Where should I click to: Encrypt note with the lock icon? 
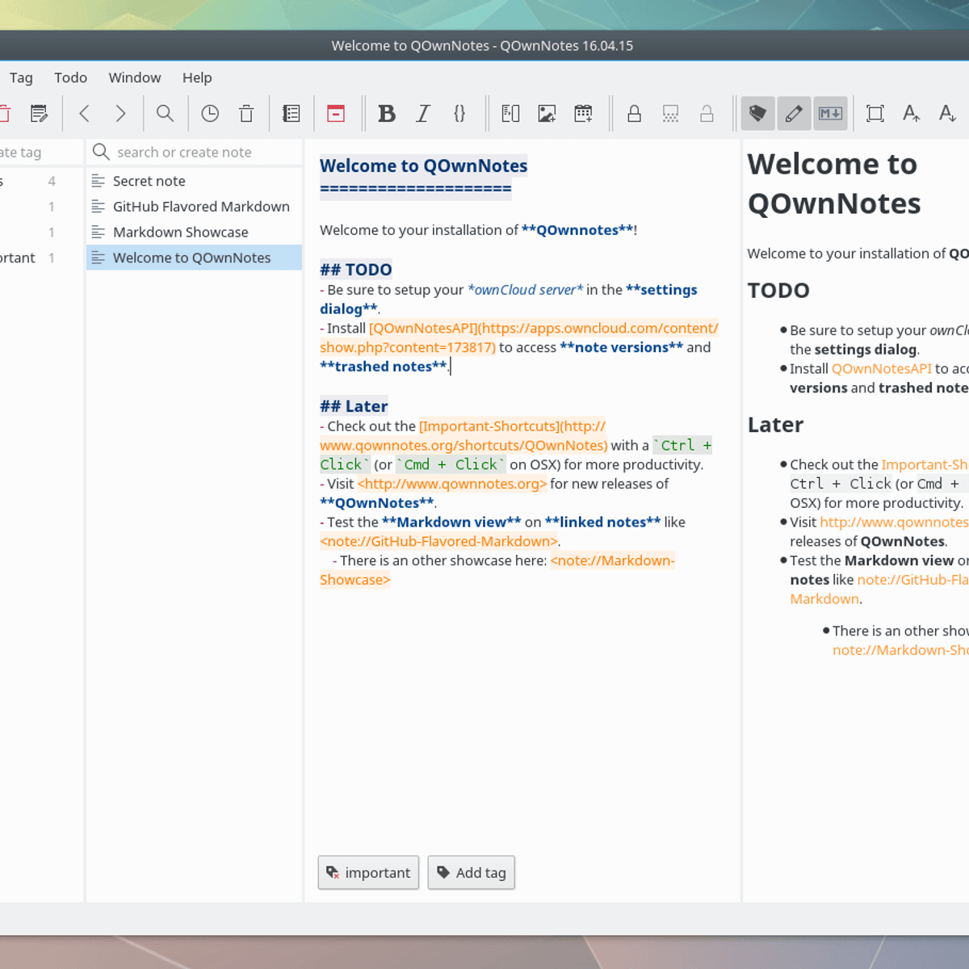(634, 114)
